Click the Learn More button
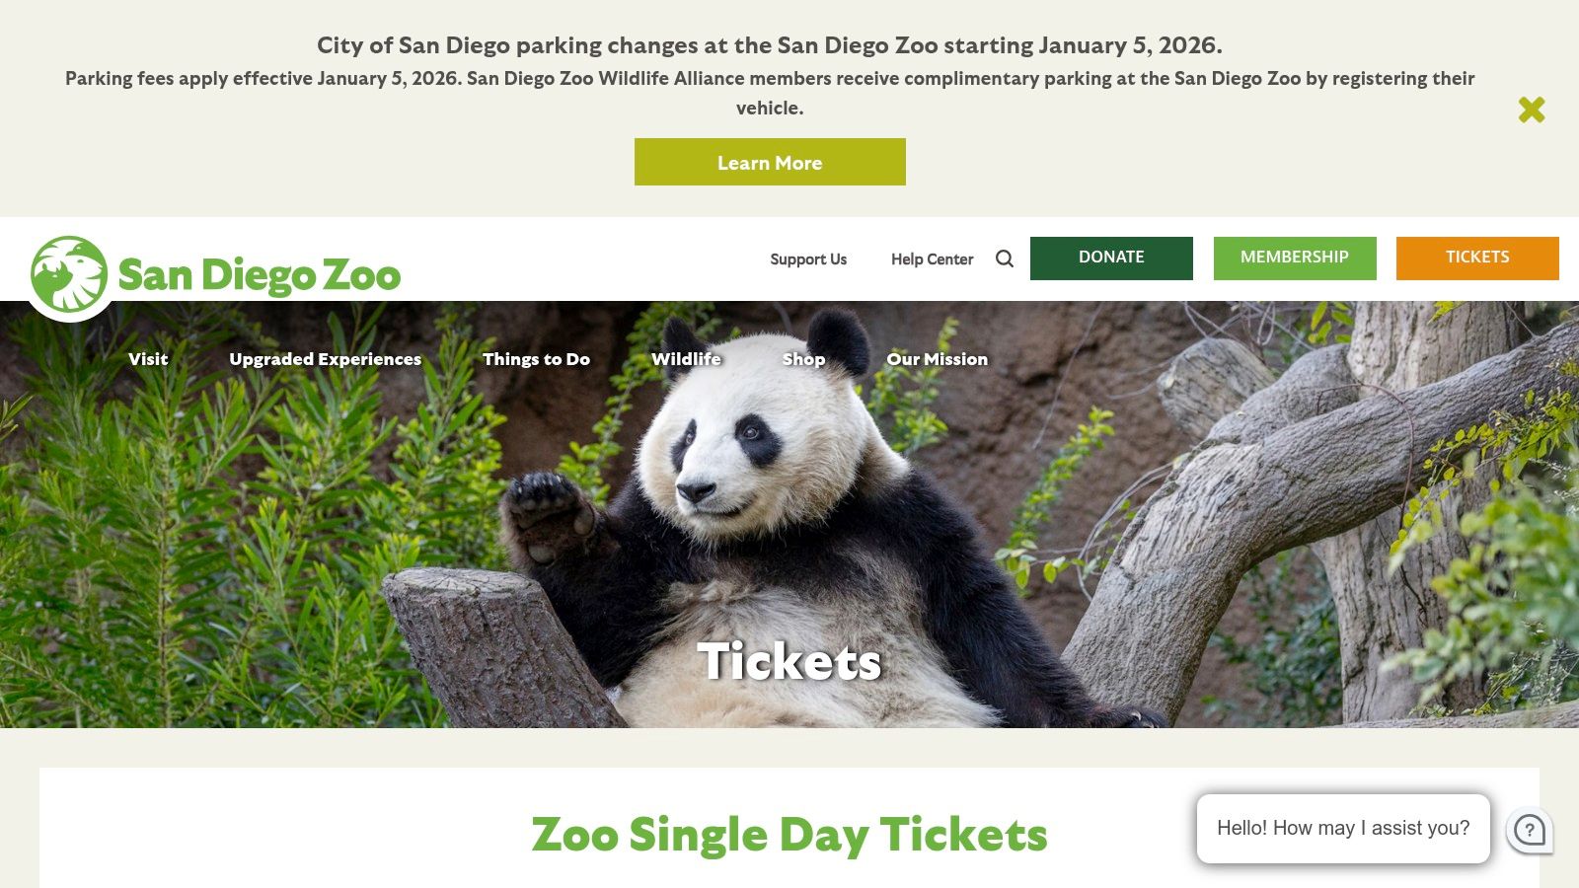 [x=770, y=162]
